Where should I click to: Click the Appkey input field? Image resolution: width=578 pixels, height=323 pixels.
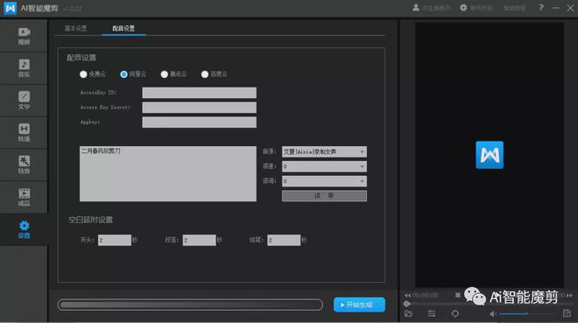pyautogui.click(x=199, y=123)
